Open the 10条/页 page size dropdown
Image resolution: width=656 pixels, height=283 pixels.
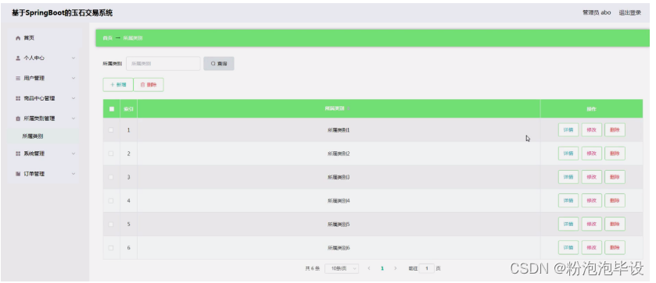tap(342, 268)
